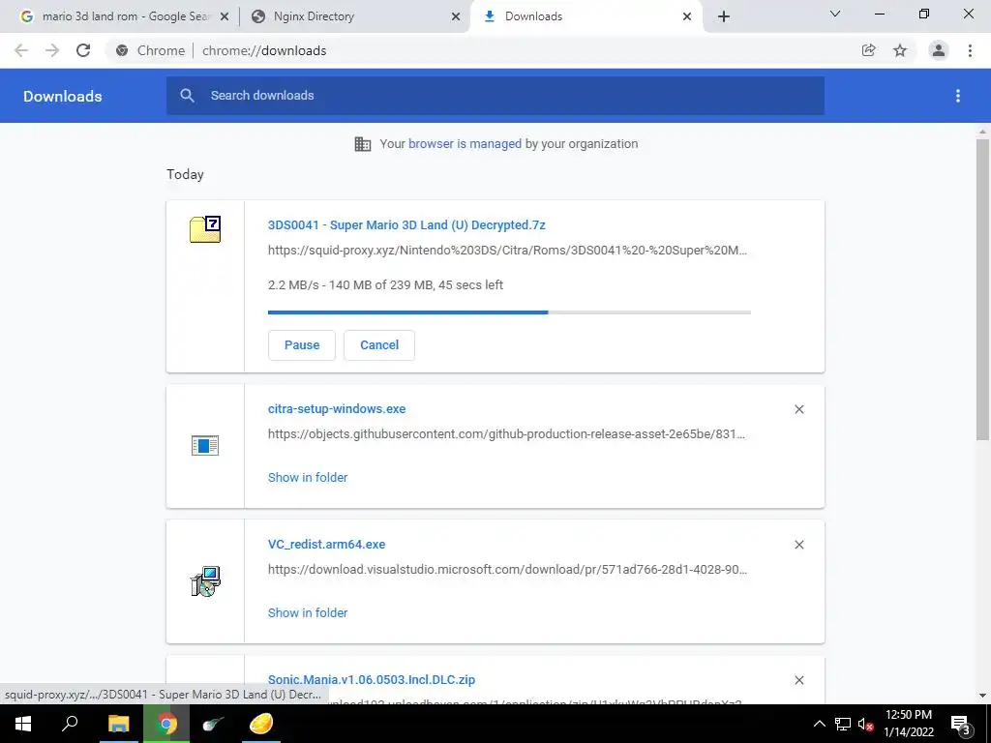Screen dimensions: 991x743
Task: Close the Downloads tab
Action: click(687, 16)
